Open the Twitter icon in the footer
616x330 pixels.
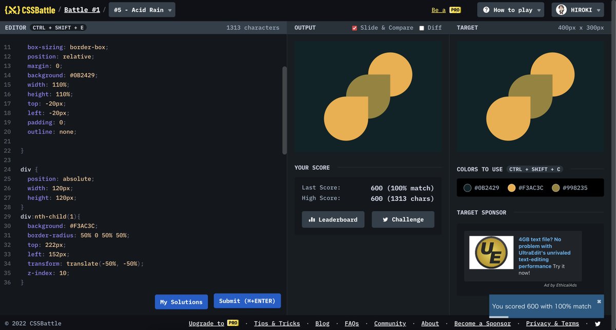point(597,324)
